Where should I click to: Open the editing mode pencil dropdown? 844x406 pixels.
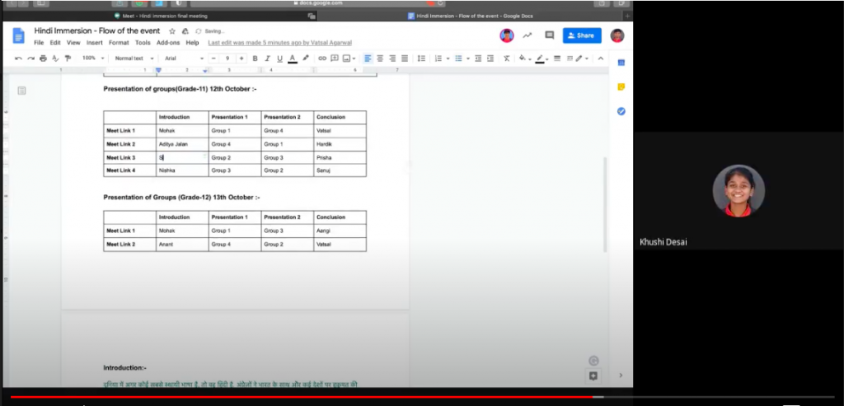coord(582,58)
